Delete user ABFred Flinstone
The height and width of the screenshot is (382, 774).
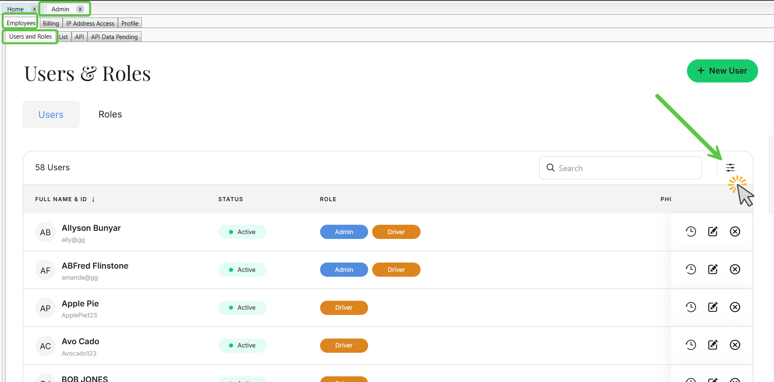[x=735, y=269]
